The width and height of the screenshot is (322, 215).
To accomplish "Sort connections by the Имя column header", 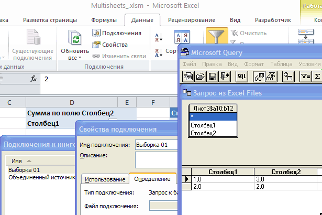I will tap(41, 161).
